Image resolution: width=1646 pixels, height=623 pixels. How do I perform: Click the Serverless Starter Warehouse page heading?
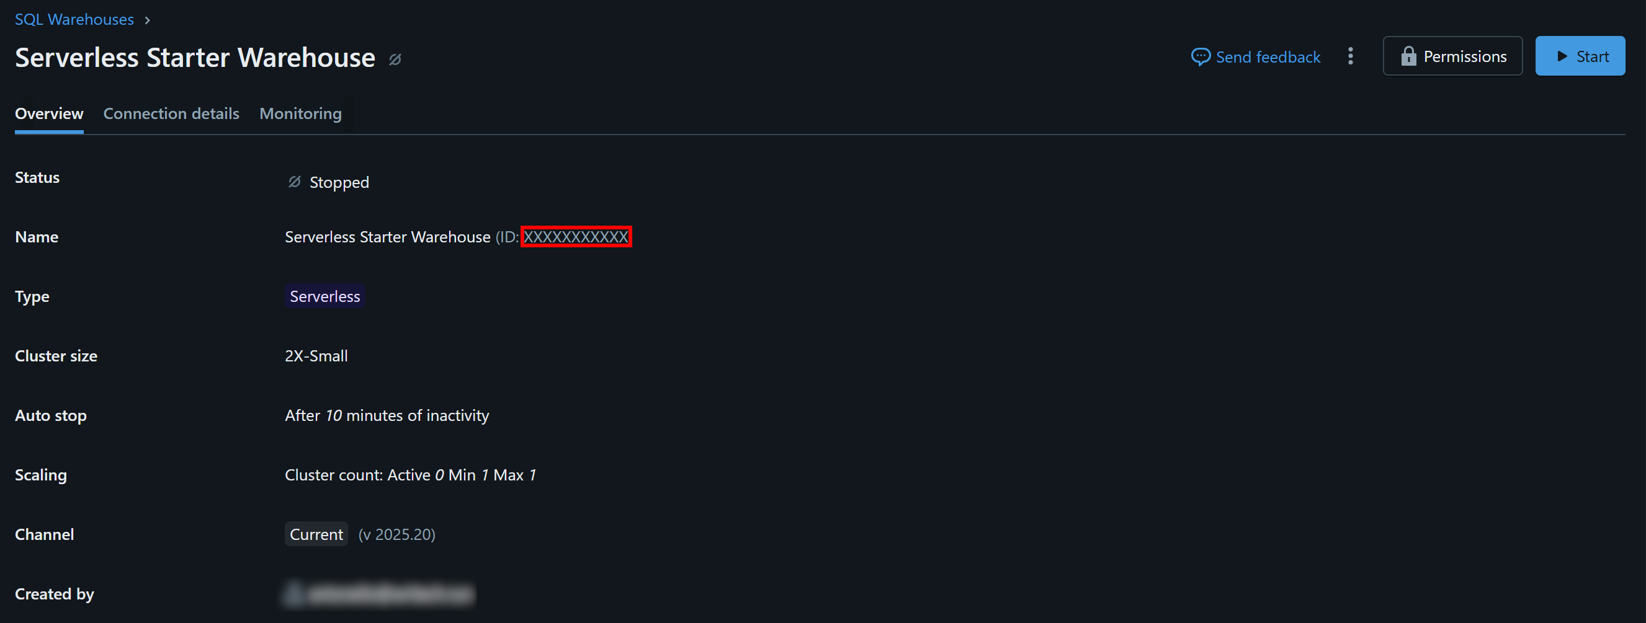pos(195,58)
